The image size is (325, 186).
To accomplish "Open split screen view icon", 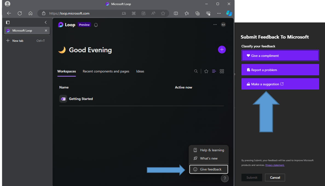I will 176,13.
